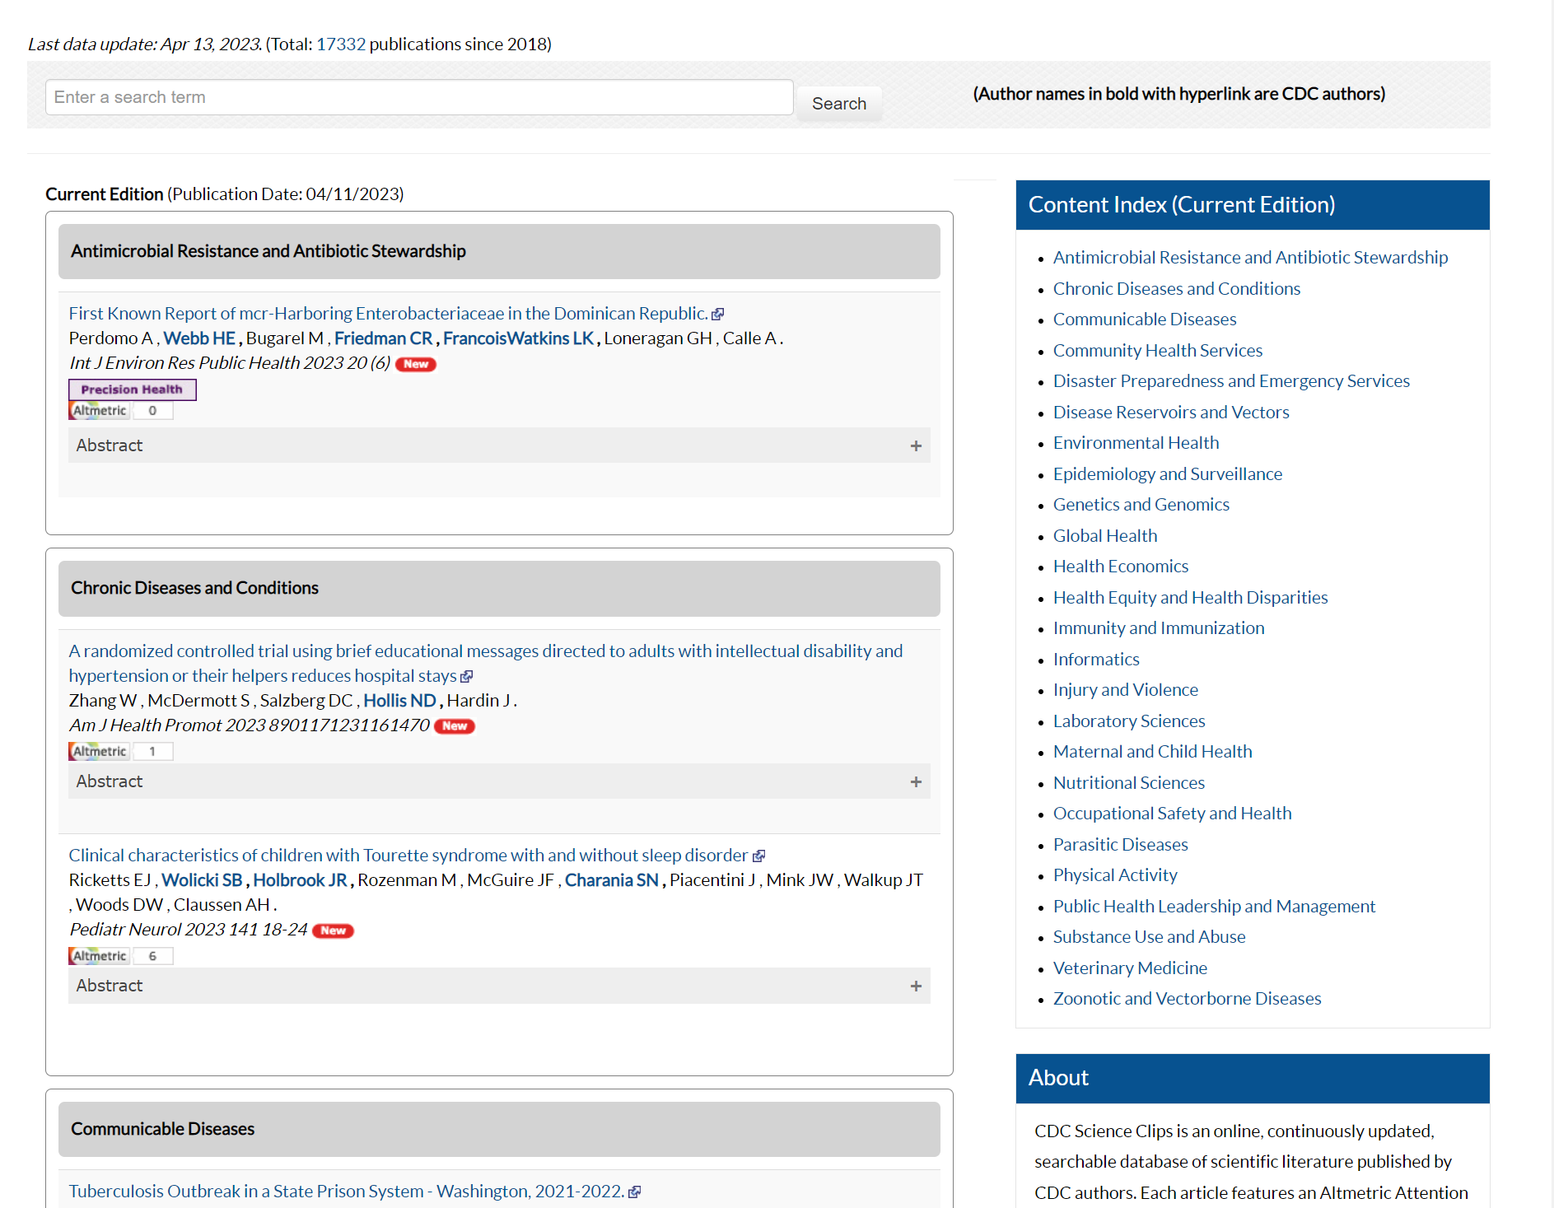Select Injury and Violence from Content Index

pos(1125,690)
